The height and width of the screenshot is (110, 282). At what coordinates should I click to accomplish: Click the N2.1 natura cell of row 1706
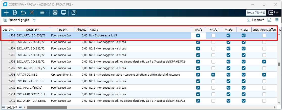click(x=140, y=62)
